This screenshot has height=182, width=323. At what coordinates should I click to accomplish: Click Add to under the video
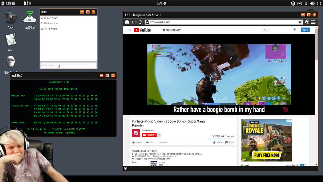tap(137, 142)
